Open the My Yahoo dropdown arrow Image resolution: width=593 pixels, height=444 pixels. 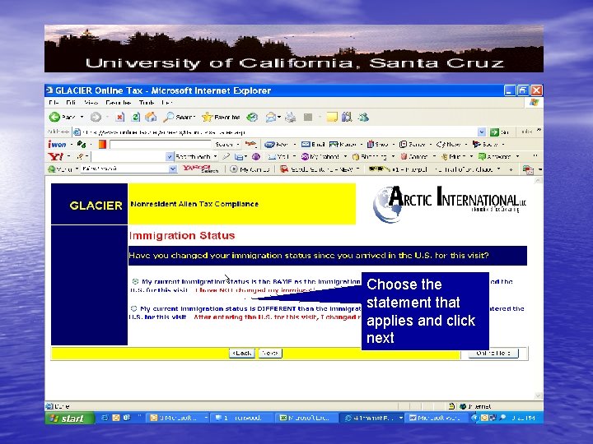[345, 156]
